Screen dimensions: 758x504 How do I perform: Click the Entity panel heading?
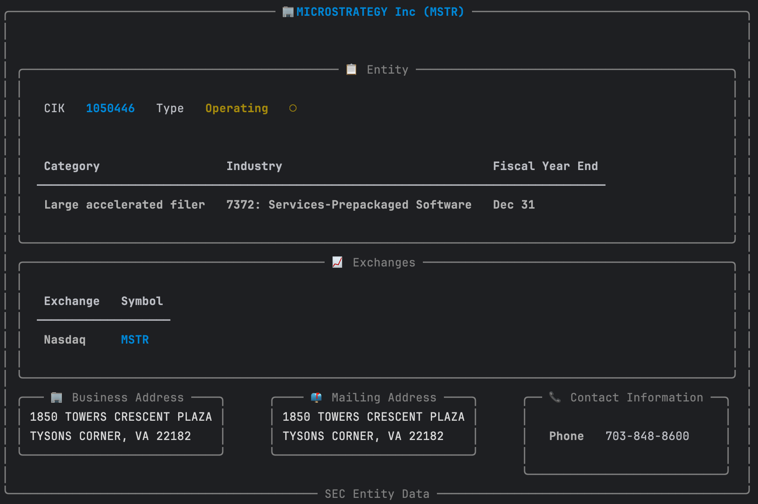[x=388, y=70]
